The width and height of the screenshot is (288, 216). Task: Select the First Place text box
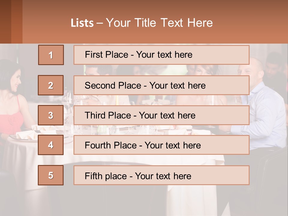[161, 55]
